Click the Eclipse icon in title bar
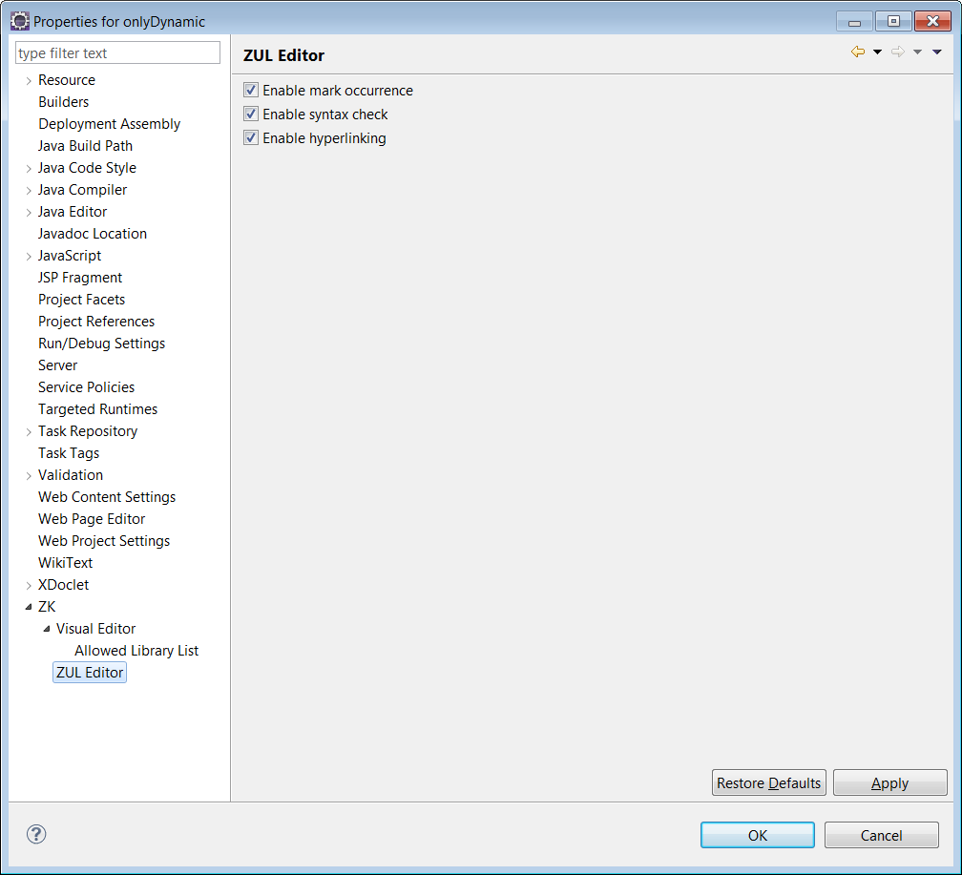The height and width of the screenshot is (875, 962). click(x=20, y=21)
